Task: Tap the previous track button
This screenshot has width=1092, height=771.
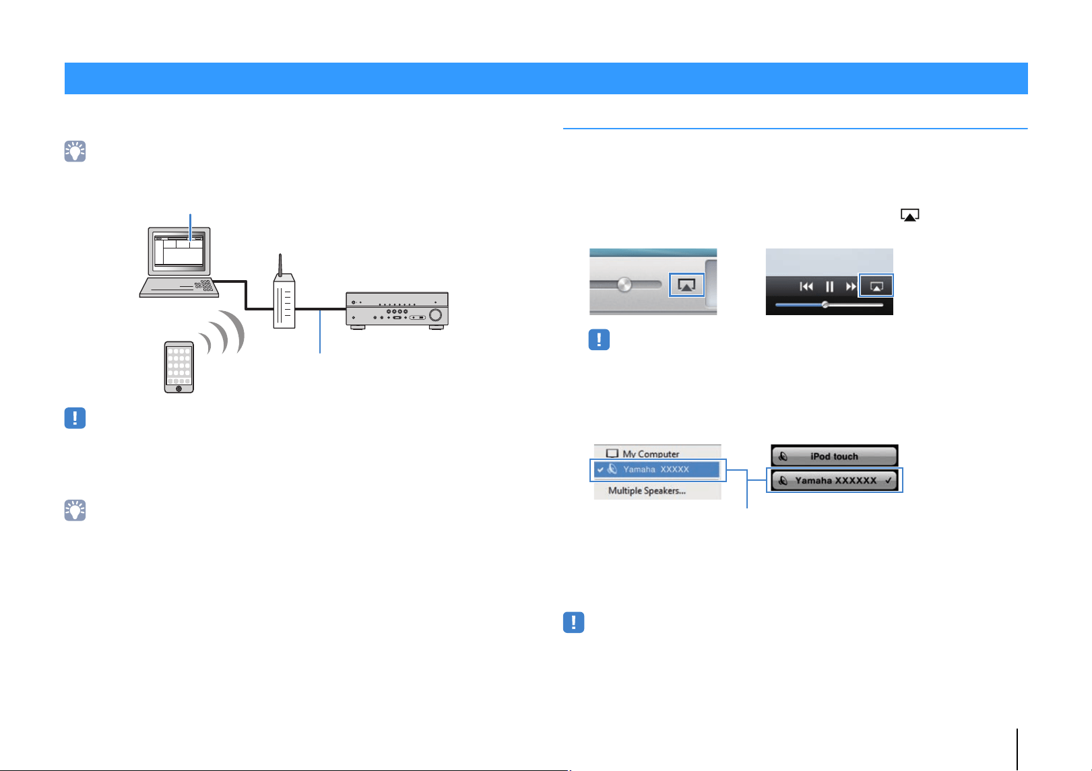Action: coord(806,286)
